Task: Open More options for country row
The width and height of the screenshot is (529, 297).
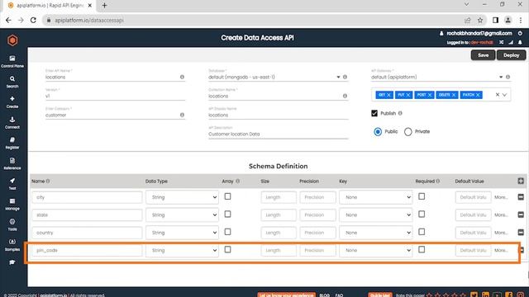Action: pyautogui.click(x=501, y=233)
